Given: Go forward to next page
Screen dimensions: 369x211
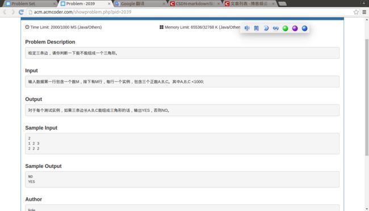Looking at the screenshot, I should [x=13, y=12].
